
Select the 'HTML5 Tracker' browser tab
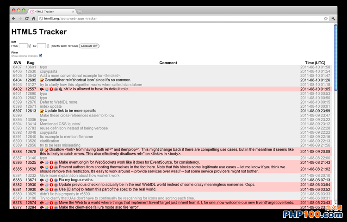[x=52, y=12]
